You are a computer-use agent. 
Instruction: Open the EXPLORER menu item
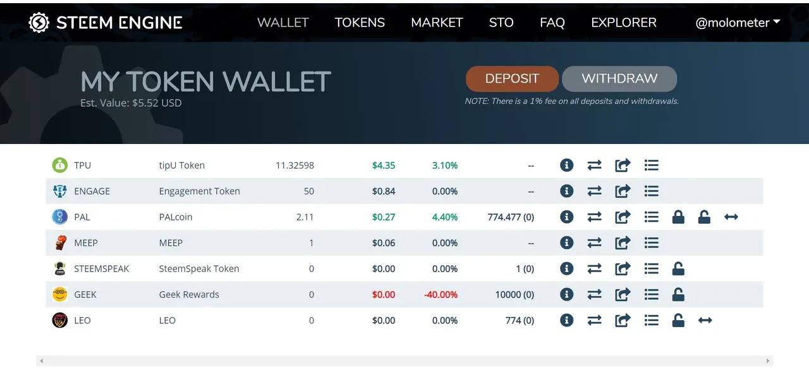pyautogui.click(x=624, y=23)
